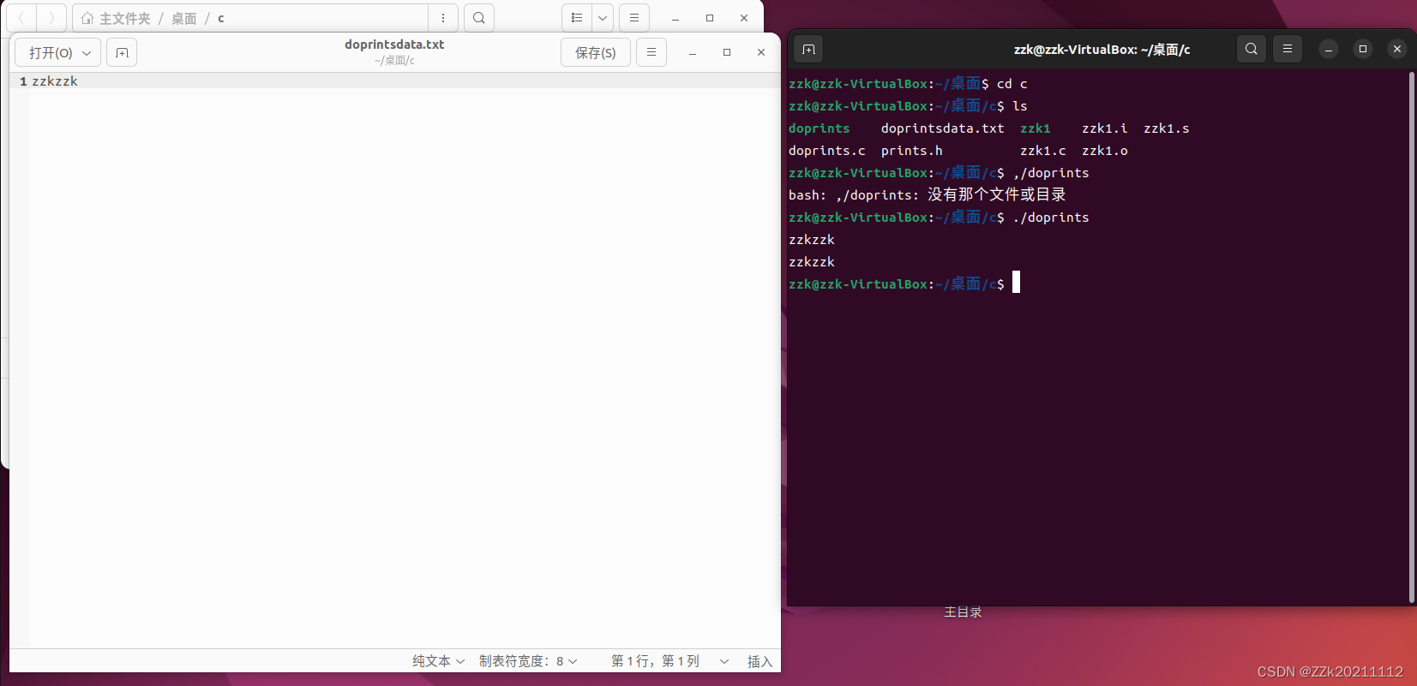Toggle 插入 insert mode indicator
Viewport: 1417px width, 686px height.
click(x=760, y=661)
